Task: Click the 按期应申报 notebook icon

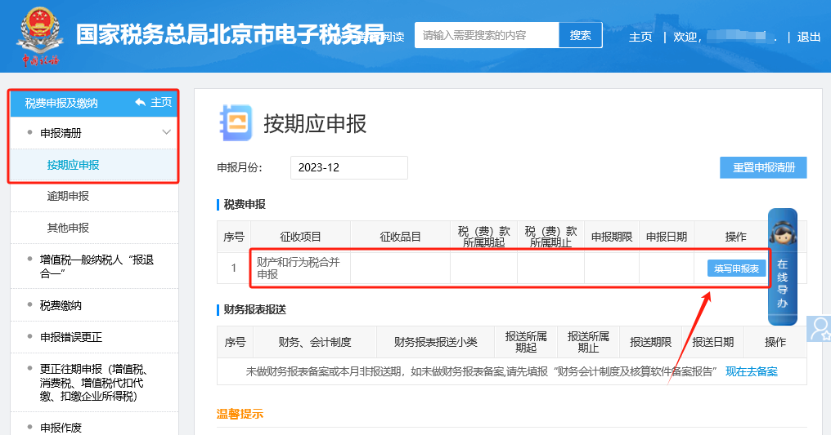Action: pos(236,122)
